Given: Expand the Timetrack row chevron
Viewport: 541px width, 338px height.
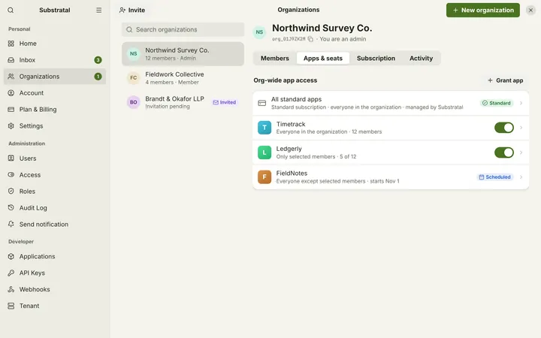Looking at the screenshot, I should 521,128.
